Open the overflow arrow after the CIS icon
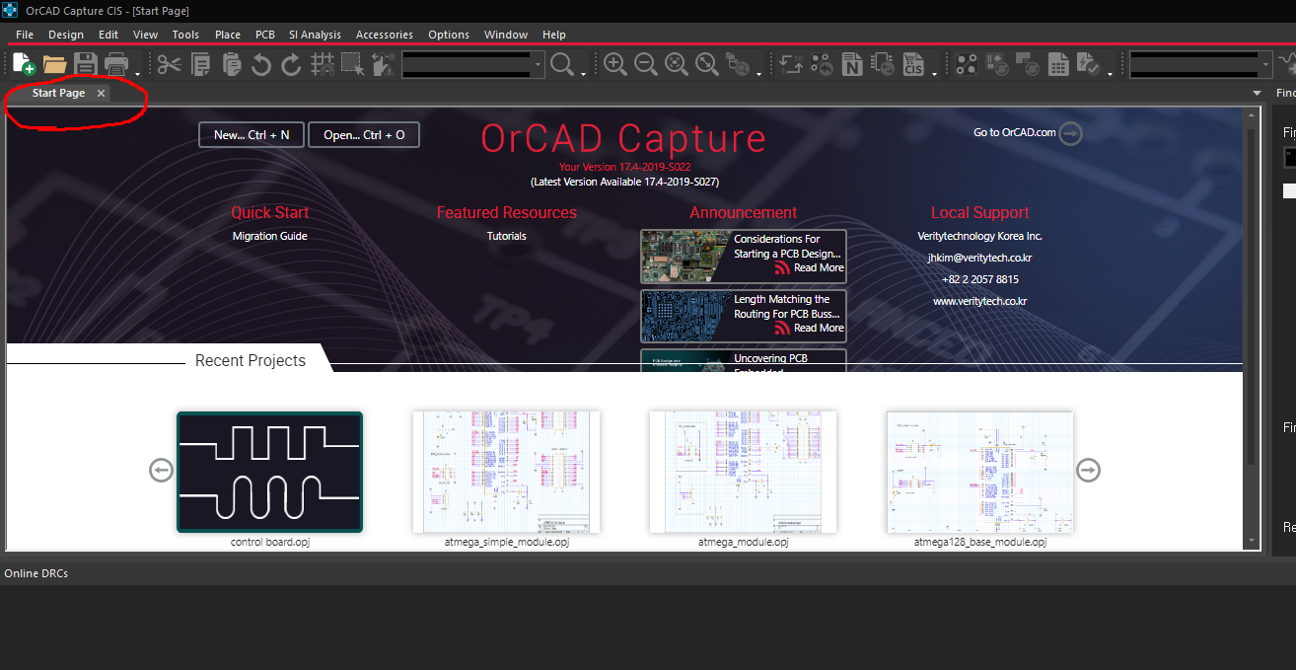This screenshot has width=1296, height=670. point(934,73)
